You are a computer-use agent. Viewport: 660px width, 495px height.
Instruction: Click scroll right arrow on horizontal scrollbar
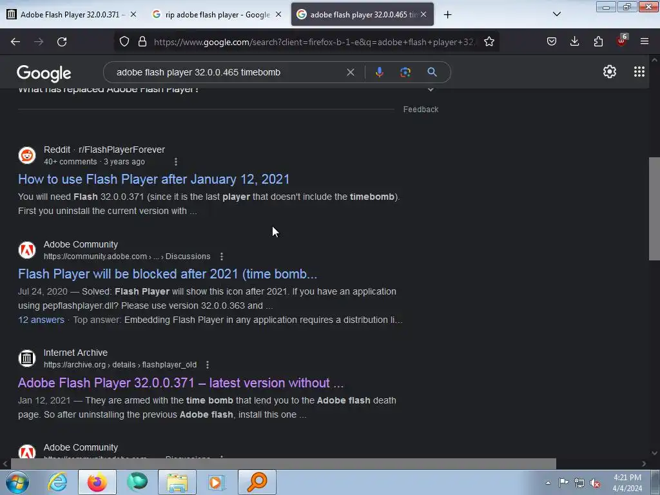point(644,464)
